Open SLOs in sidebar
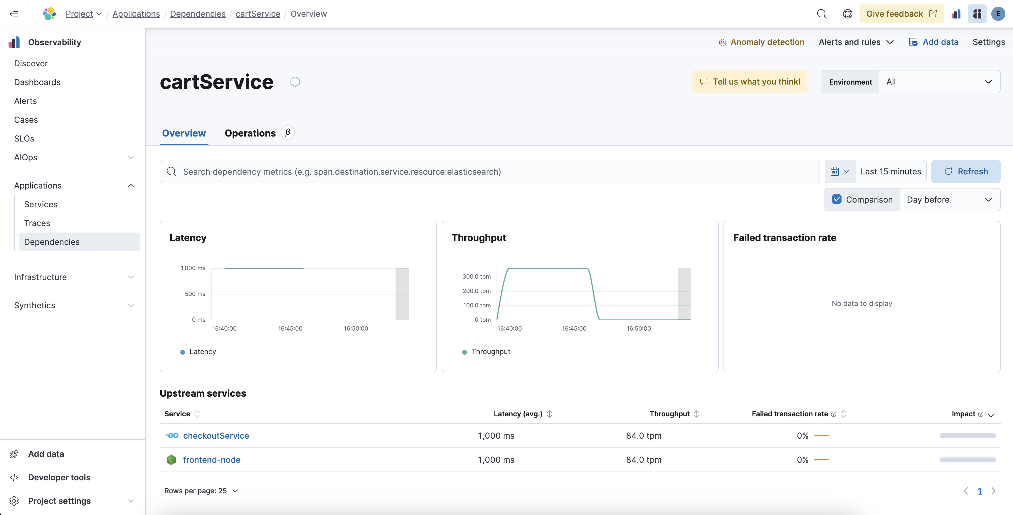This screenshot has height=515, width=1013. pyautogui.click(x=24, y=138)
